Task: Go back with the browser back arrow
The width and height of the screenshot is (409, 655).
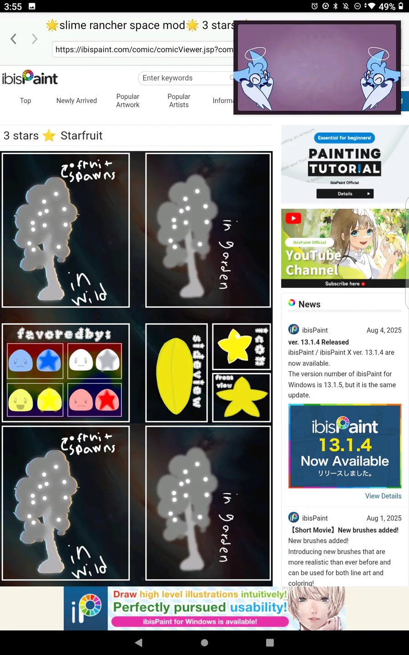Action: tap(14, 39)
